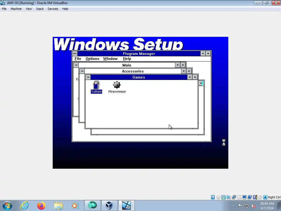Open VirtualBox hard disk activity indicator
Image resolution: width=281 pixels, height=211 pixels.
coord(213,197)
